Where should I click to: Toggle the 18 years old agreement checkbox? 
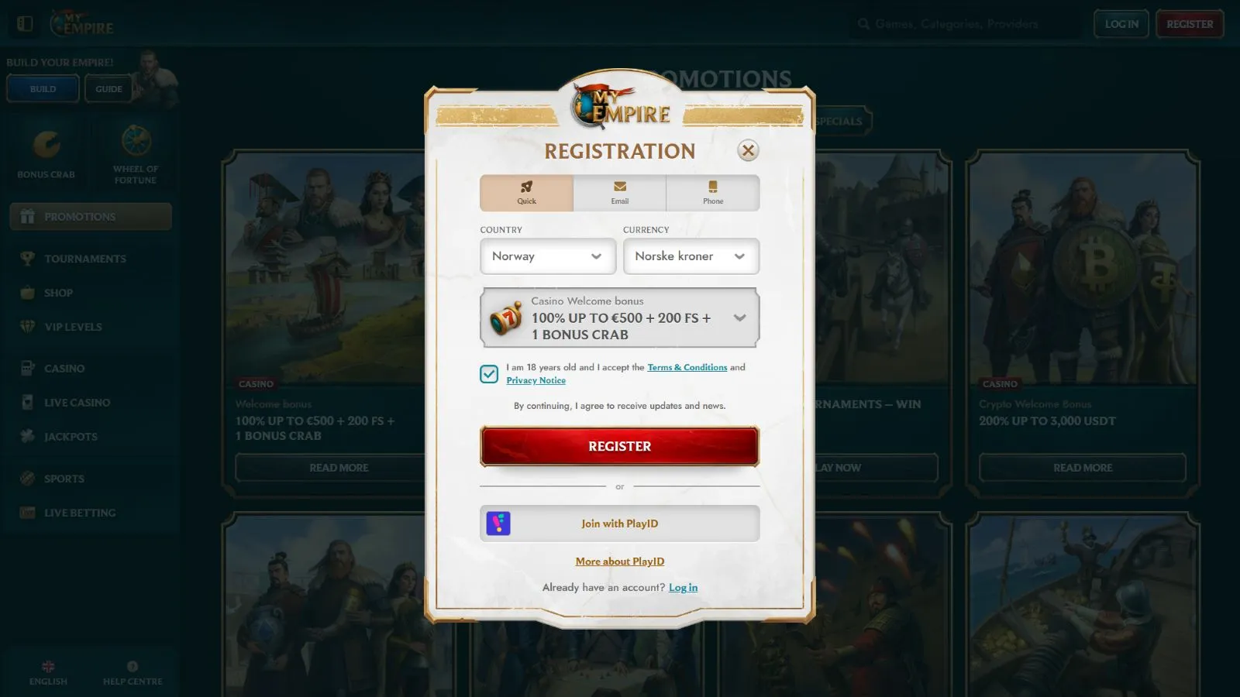tap(489, 374)
